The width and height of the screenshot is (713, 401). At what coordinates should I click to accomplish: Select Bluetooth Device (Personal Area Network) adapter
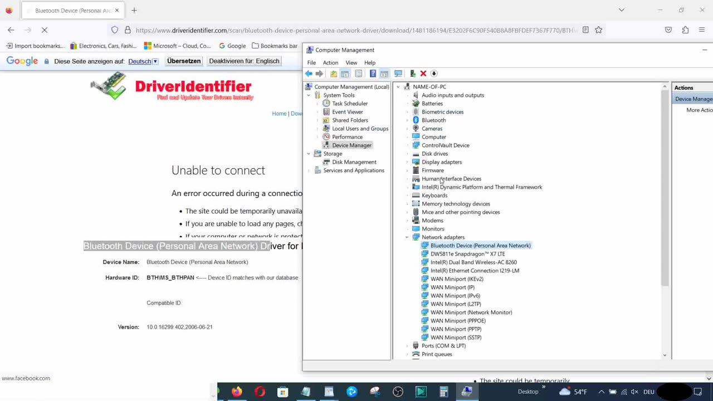pos(480,246)
